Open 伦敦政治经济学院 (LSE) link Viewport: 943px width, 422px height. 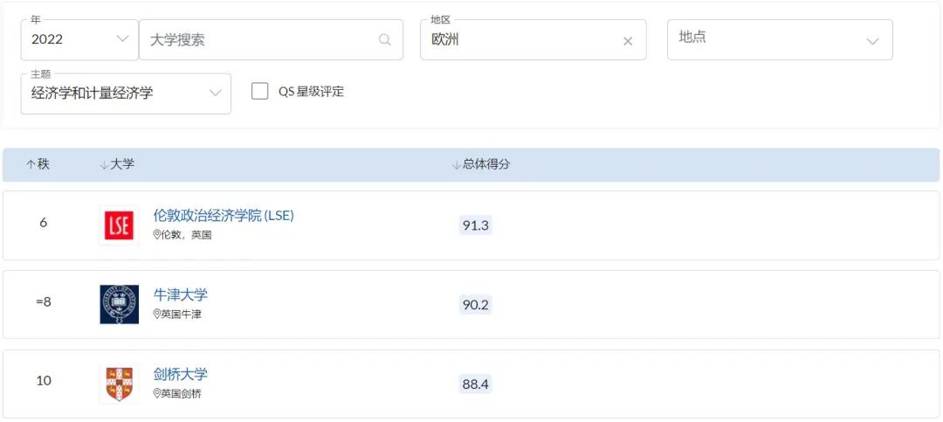[224, 216]
